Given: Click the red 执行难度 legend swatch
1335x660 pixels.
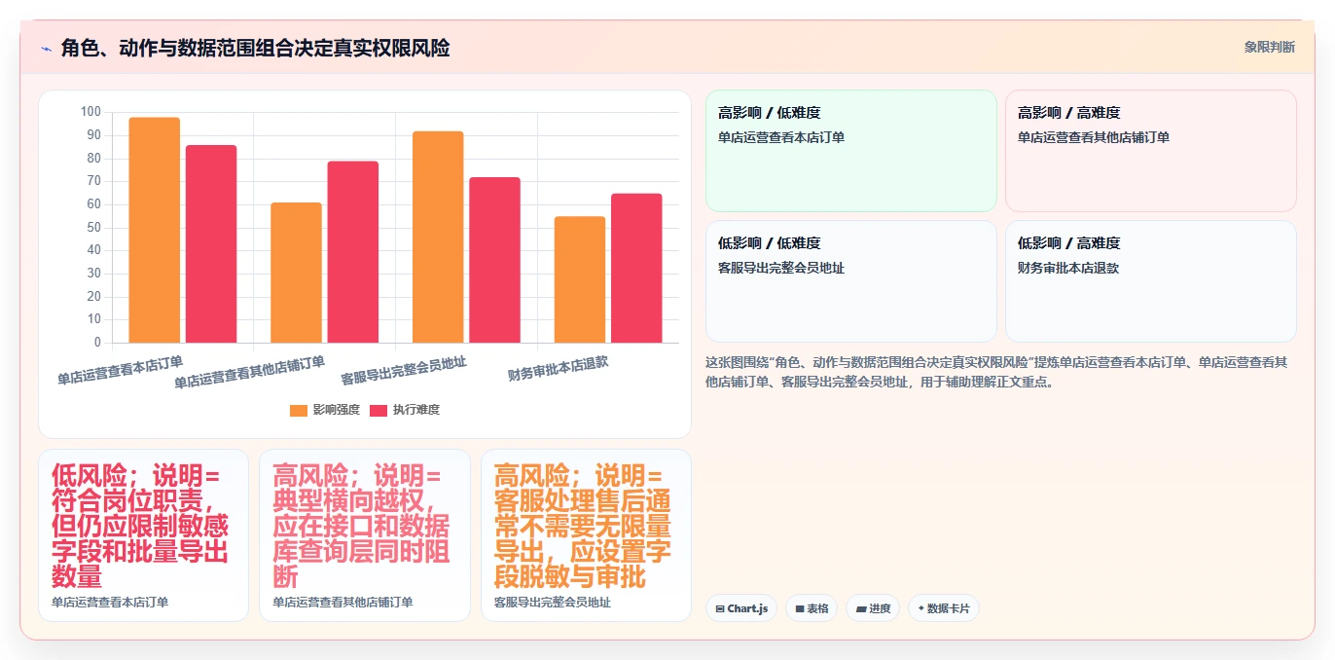Looking at the screenshot, I should [x=379, y=410].
